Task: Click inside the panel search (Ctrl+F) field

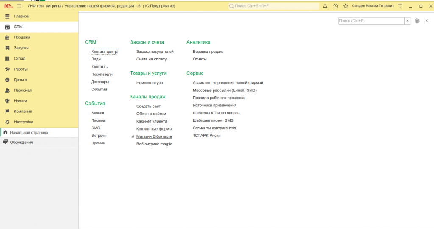Action: click(x=371, y=21)
